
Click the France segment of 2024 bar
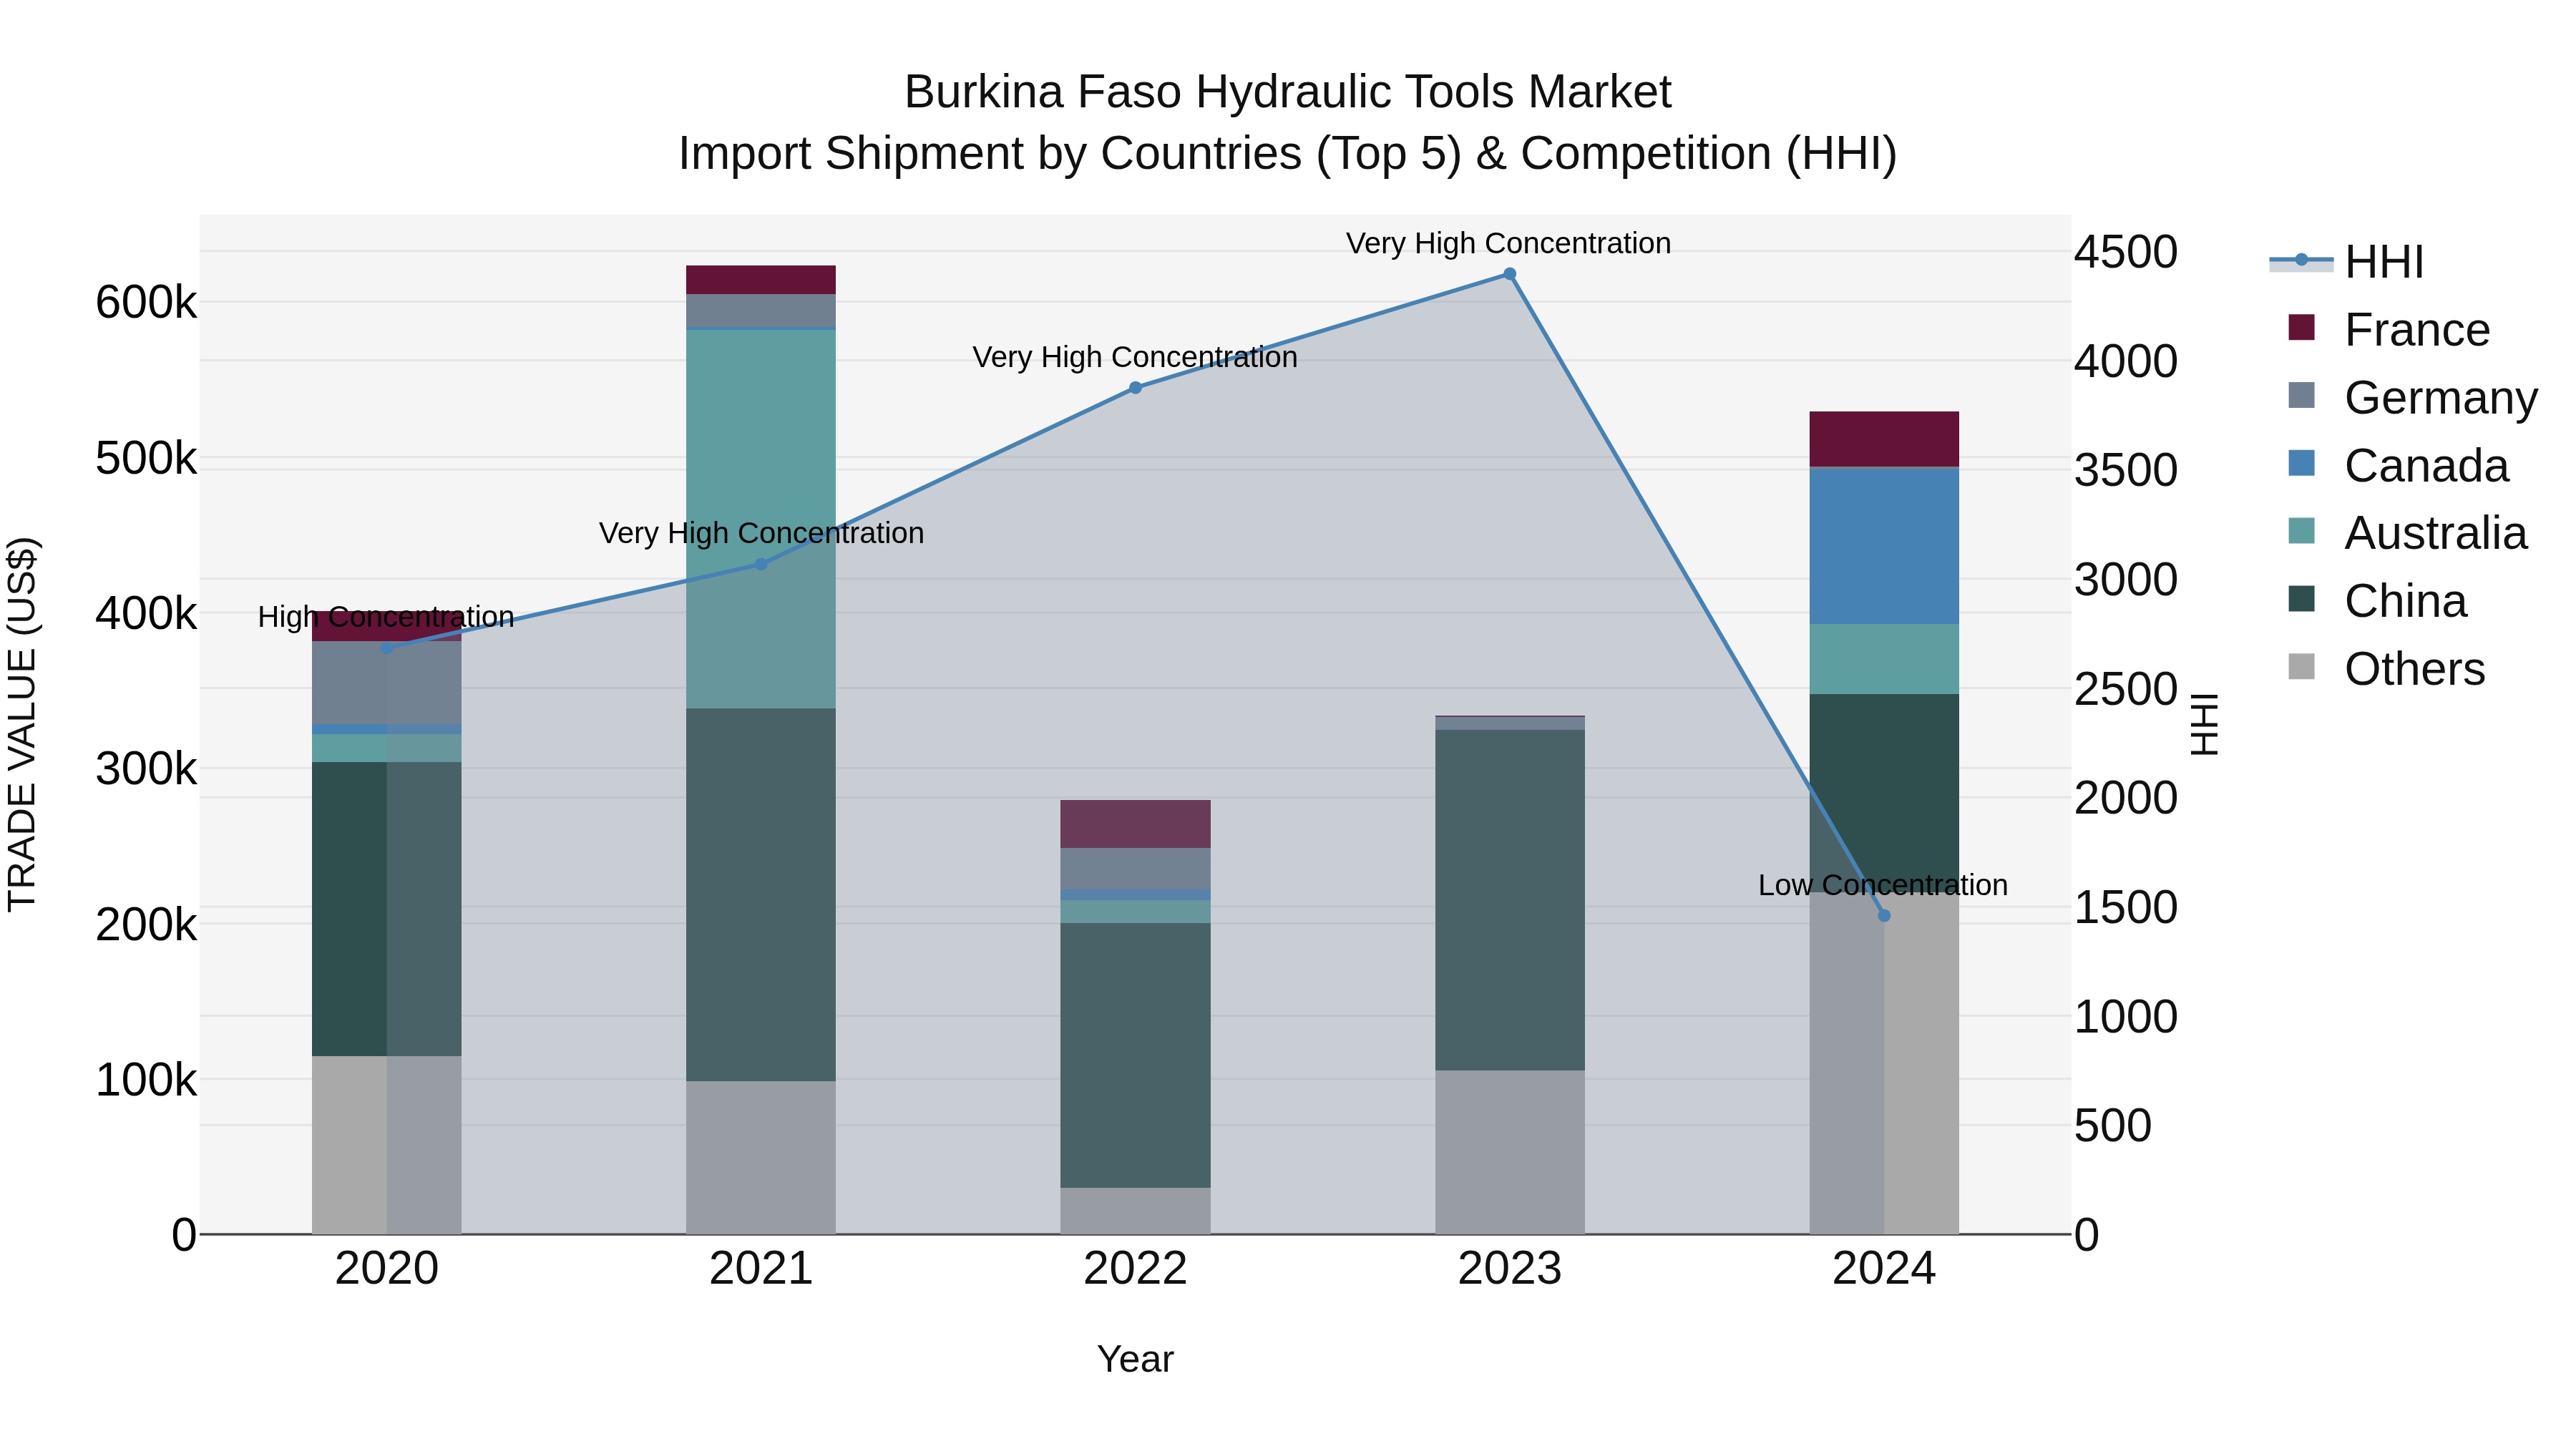click(x=1884, y=439)
